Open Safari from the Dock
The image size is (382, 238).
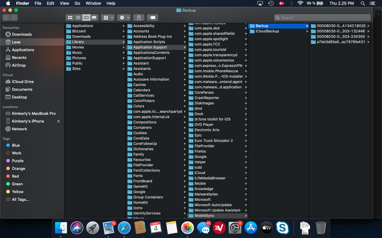pyautogui.click(x=124, y=228)
